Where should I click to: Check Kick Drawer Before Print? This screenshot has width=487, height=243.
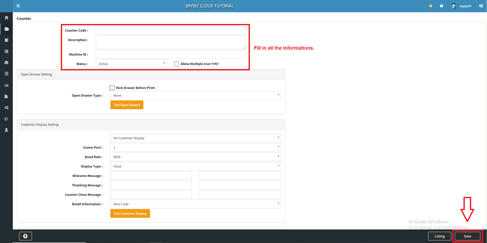pos(112,88)
